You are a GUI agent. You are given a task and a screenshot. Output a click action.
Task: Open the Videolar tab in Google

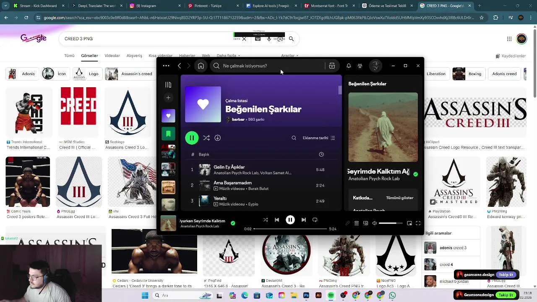[112, 56]
